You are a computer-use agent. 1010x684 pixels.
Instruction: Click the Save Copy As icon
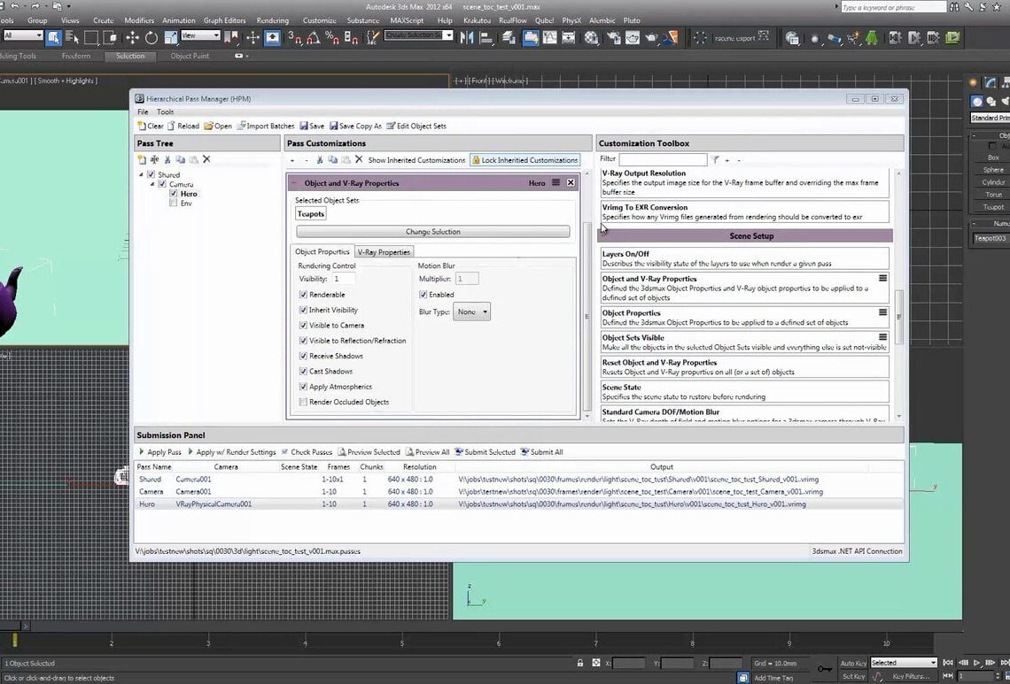(x=334, y=125)
